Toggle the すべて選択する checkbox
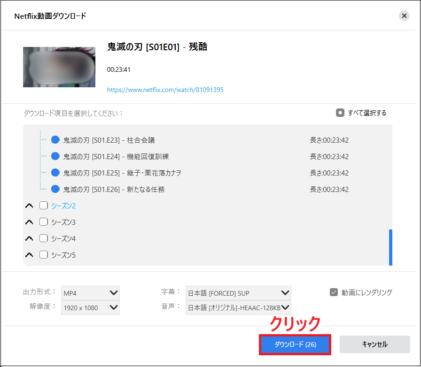Image resolution: width=421 pixels, height=367 pixels. (x=340, y=113)
